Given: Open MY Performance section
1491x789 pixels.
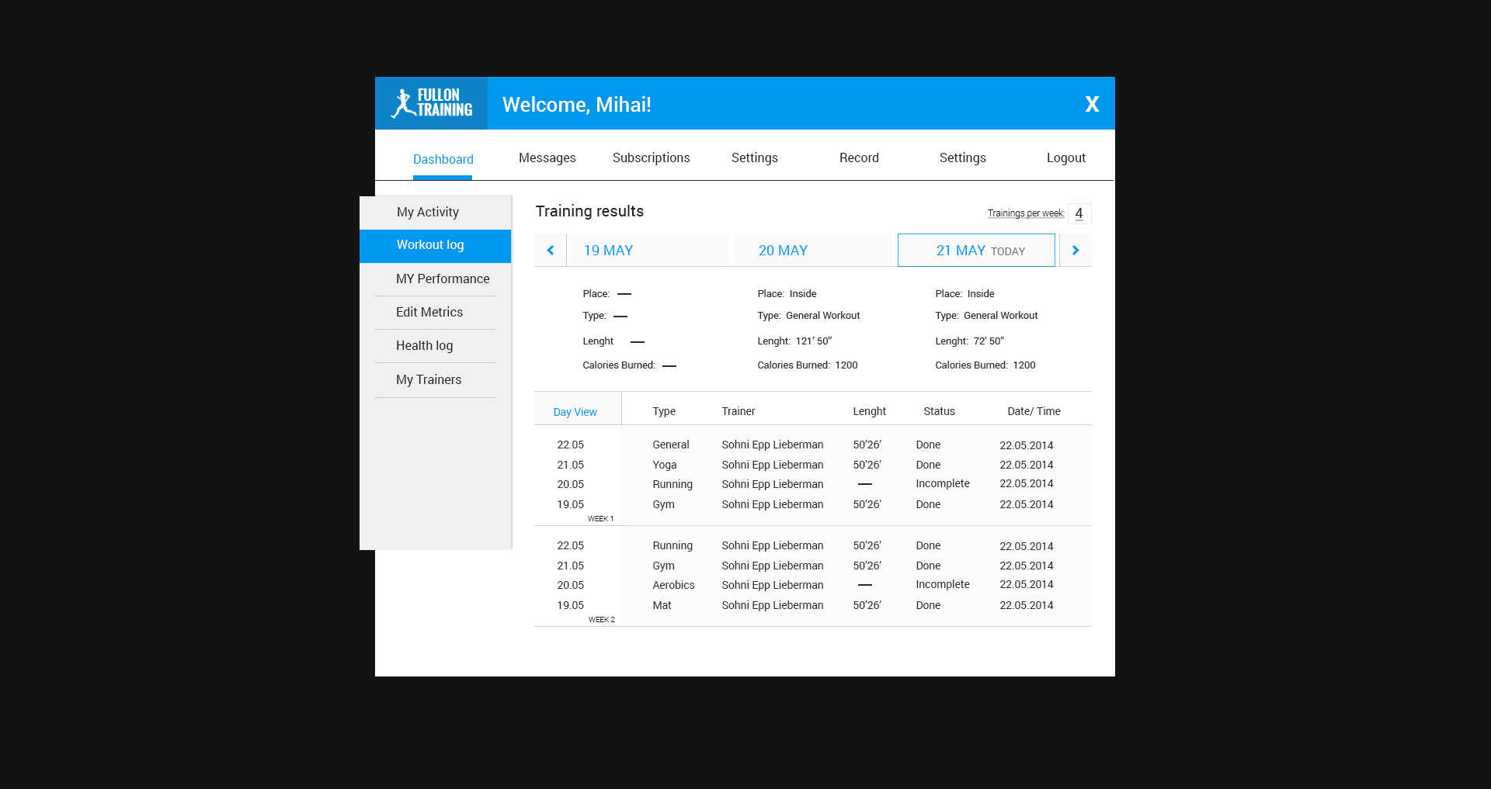Looking at the screenshot, I should [443, 279].
